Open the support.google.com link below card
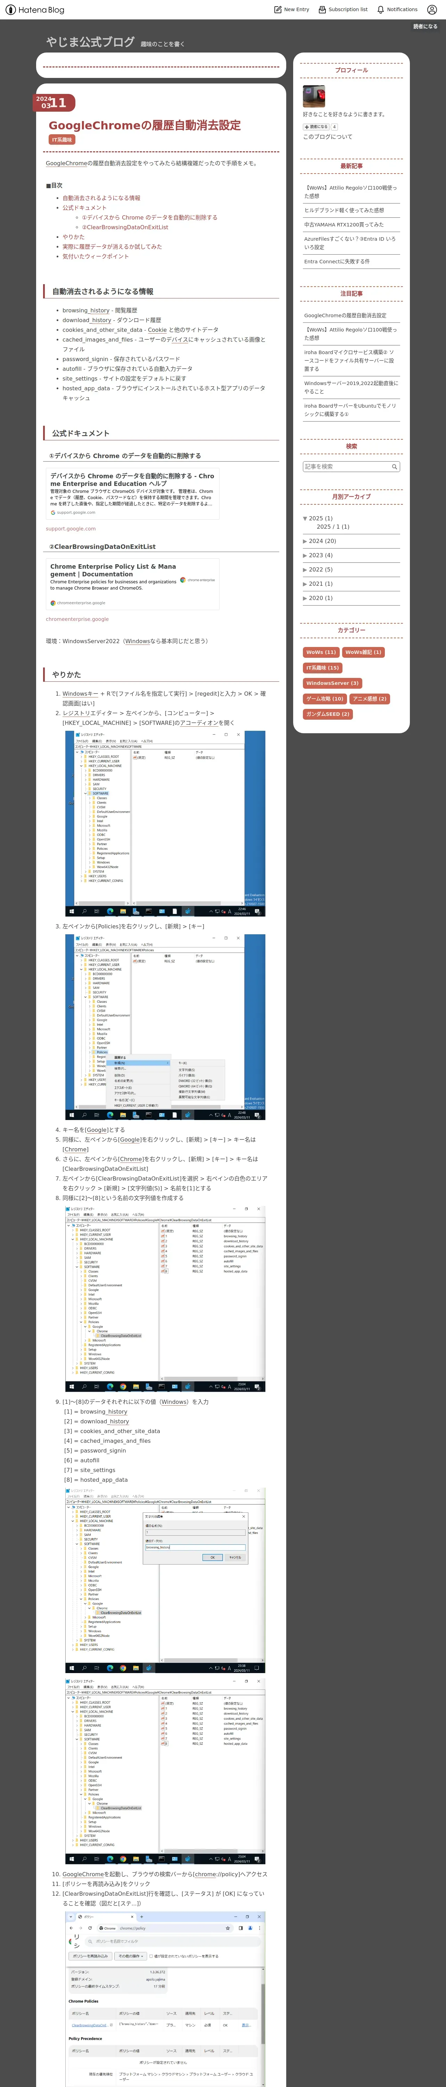 (71, 529)
